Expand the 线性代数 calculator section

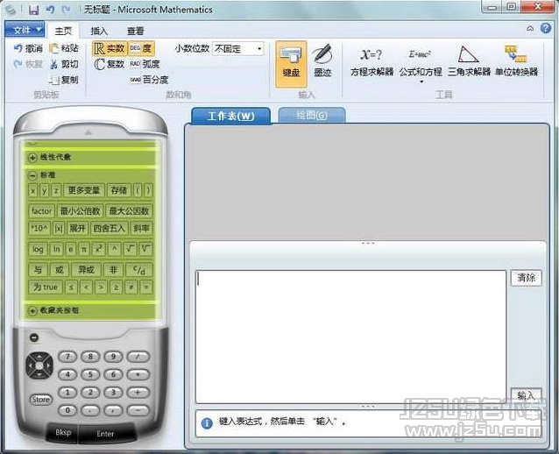(32, 157)
